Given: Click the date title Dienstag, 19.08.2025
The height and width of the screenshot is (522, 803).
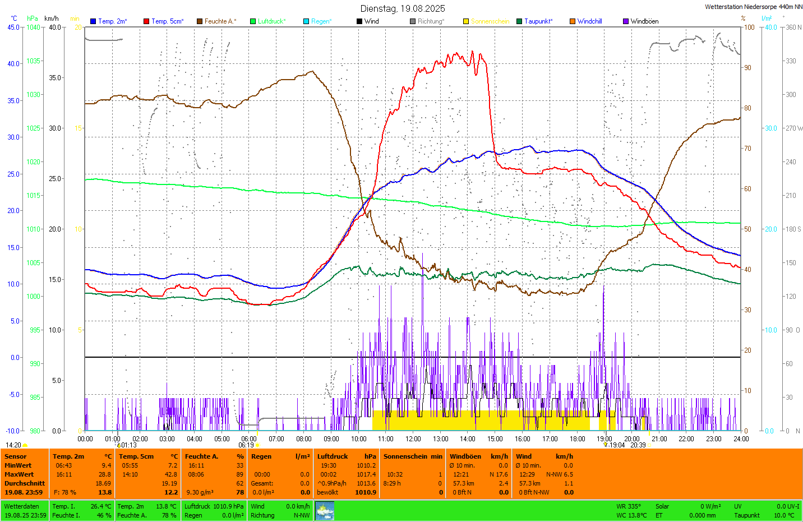Looking at the screenshot, I should coord(403,8).
